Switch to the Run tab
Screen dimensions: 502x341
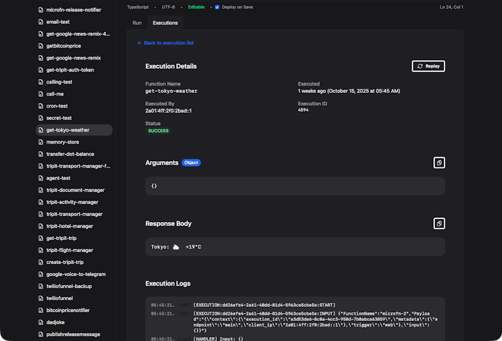pyautogui.click(x=137, y=23)
